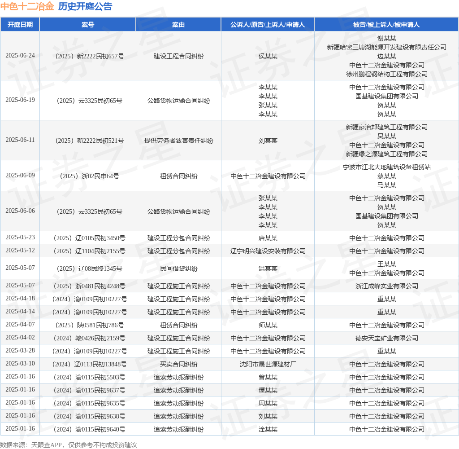Click cause 买卖合同纠纷
Viewport: 459px width, 449px height.
point(178,364)
